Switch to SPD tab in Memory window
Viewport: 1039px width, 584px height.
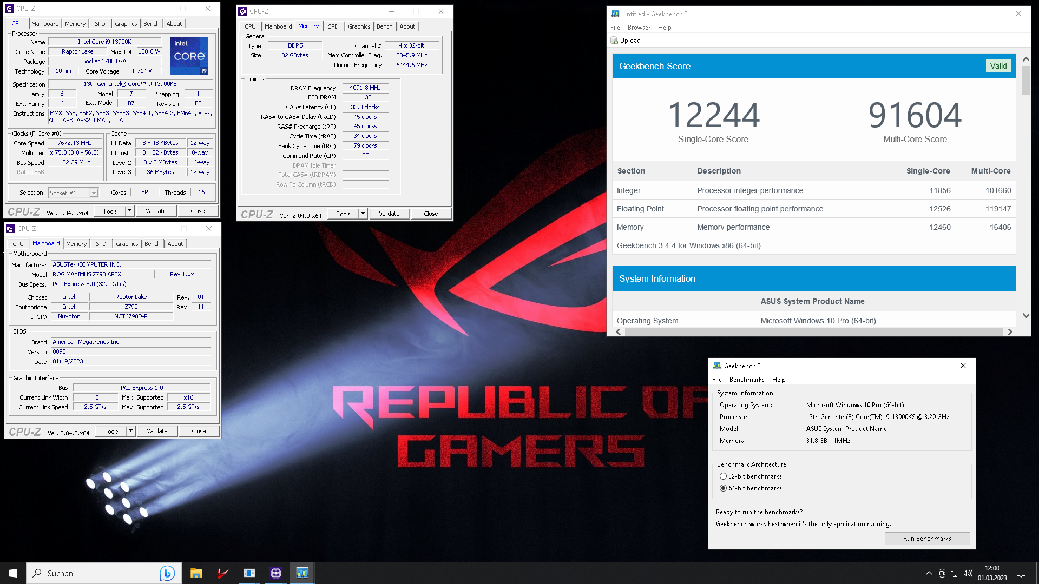[333, 26]
